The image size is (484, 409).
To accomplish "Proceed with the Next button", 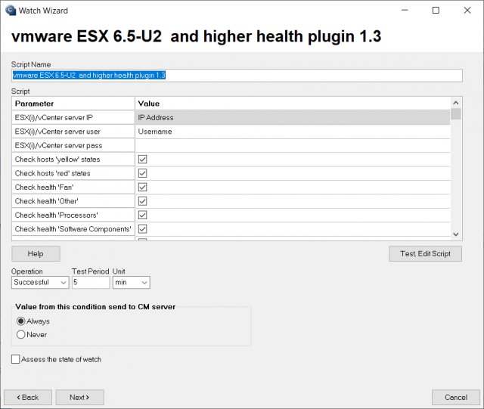I will point(79,397).
